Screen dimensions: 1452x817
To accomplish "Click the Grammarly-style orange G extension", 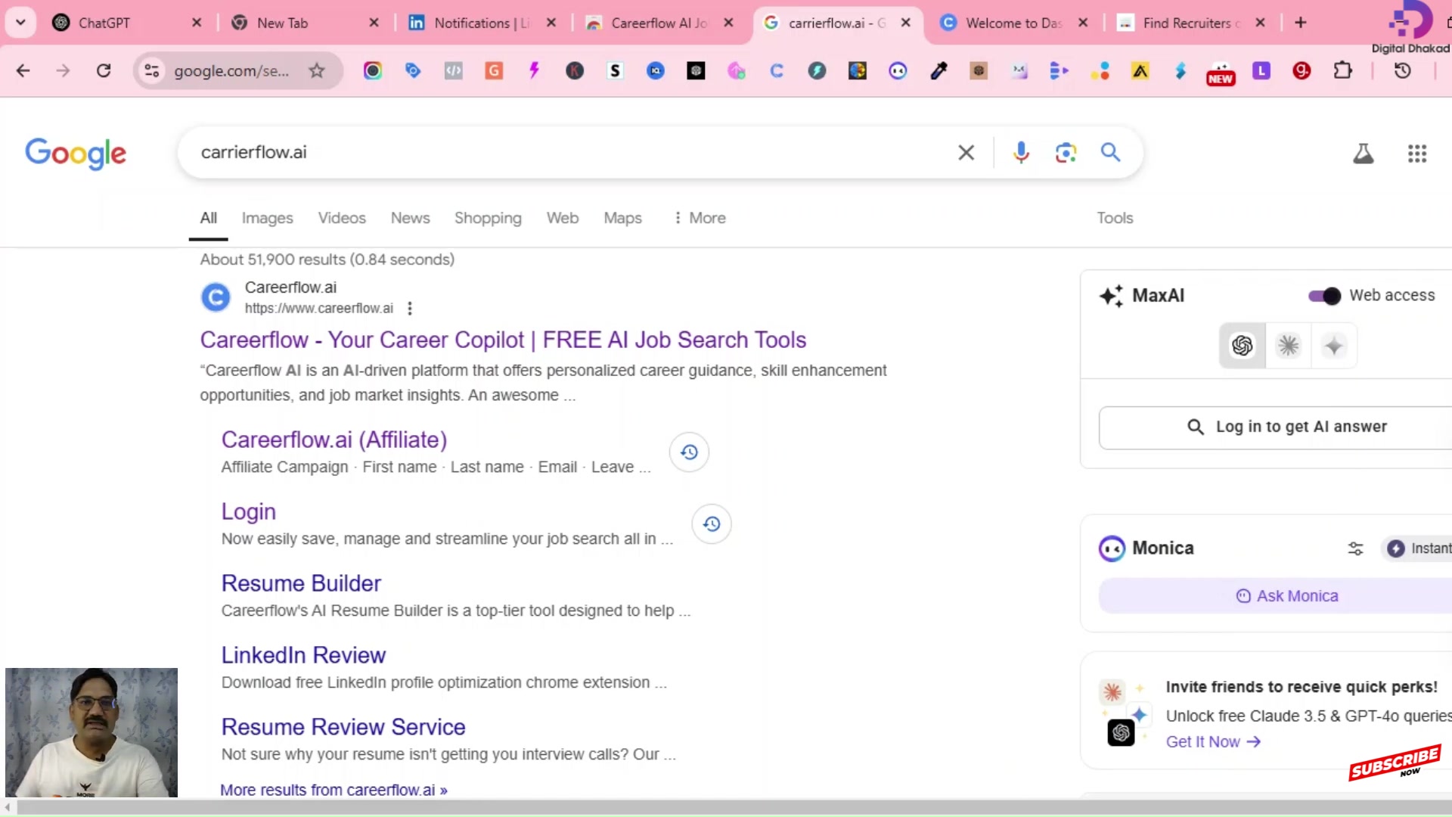I will [x=494, y=70].
